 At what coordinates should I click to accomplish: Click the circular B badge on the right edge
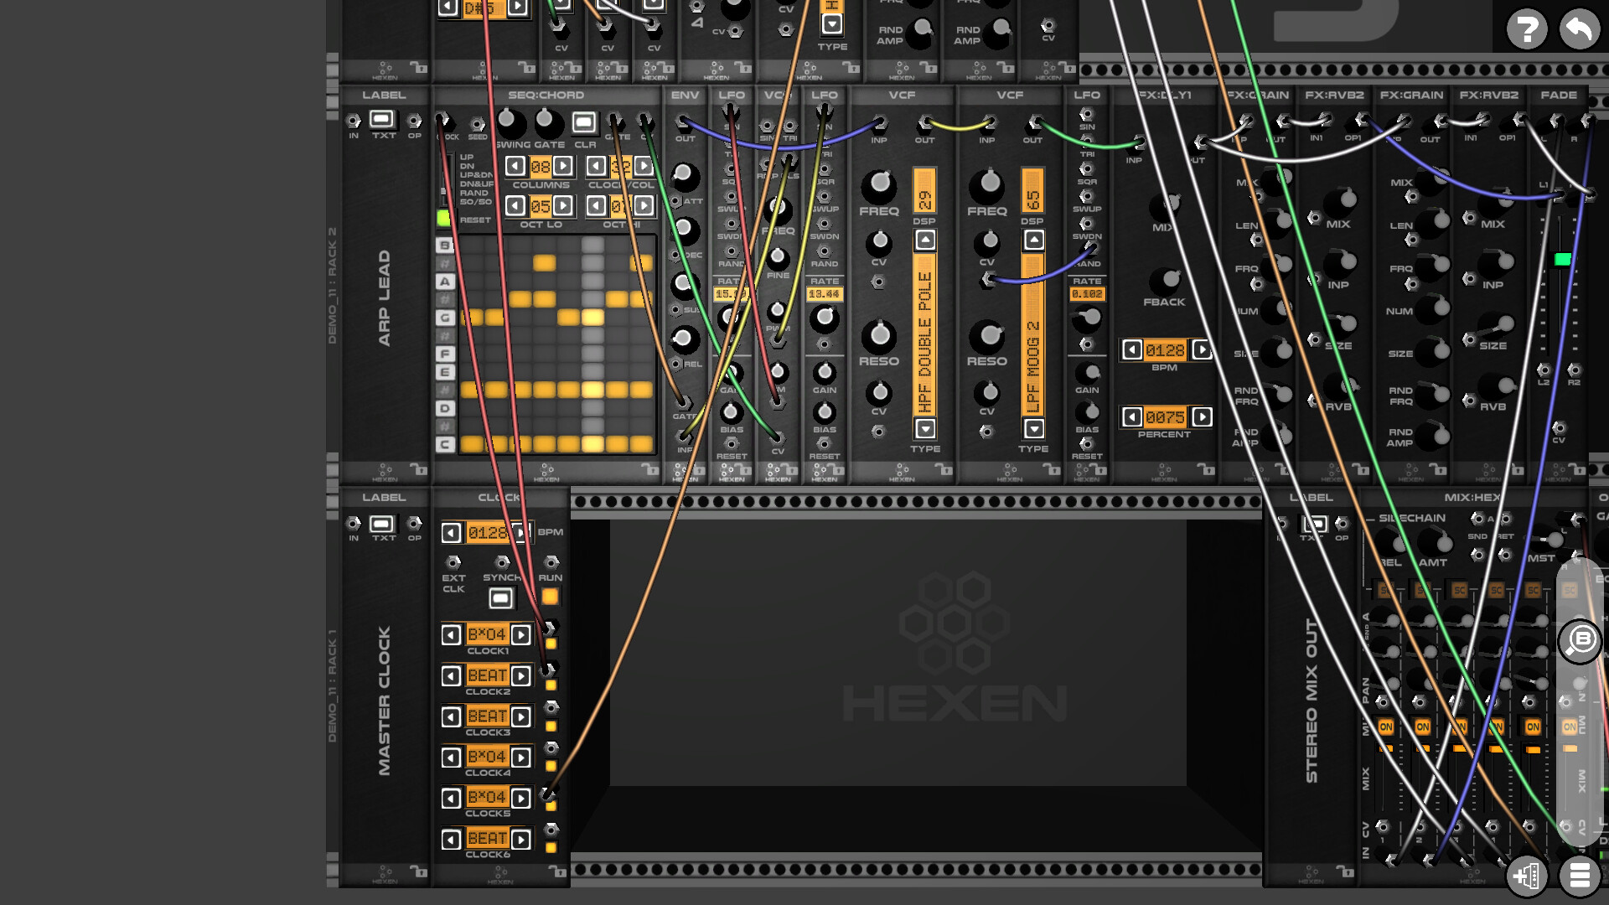pyautogui.click(x=1579, y=641)
